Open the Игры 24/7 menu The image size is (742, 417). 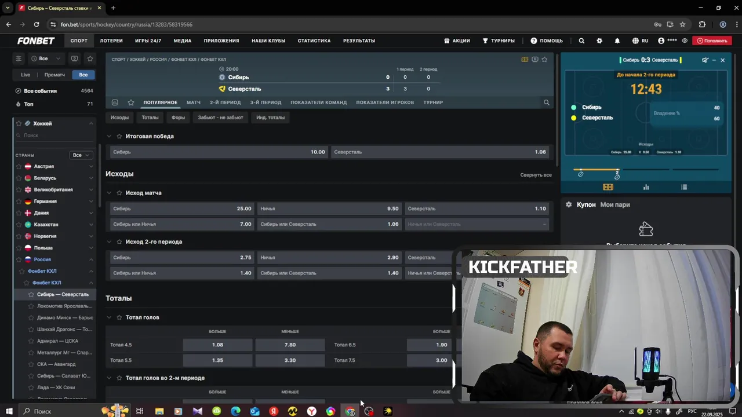click(x=148, y=41)
